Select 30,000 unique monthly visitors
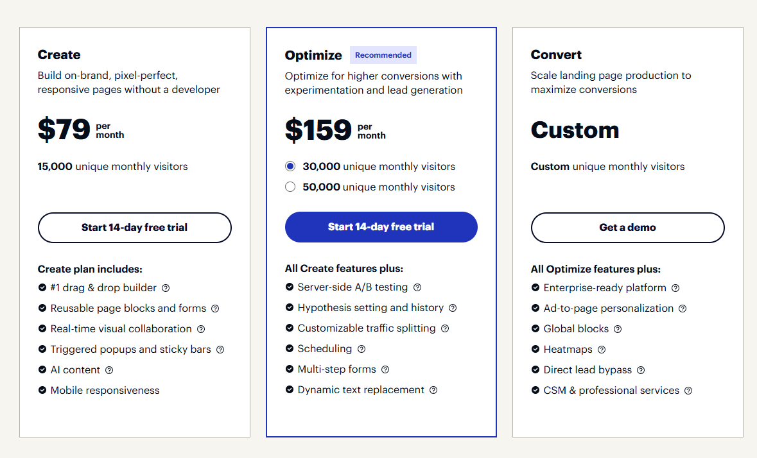The width and height of the screenshot is (757, 458). [290, 165]
